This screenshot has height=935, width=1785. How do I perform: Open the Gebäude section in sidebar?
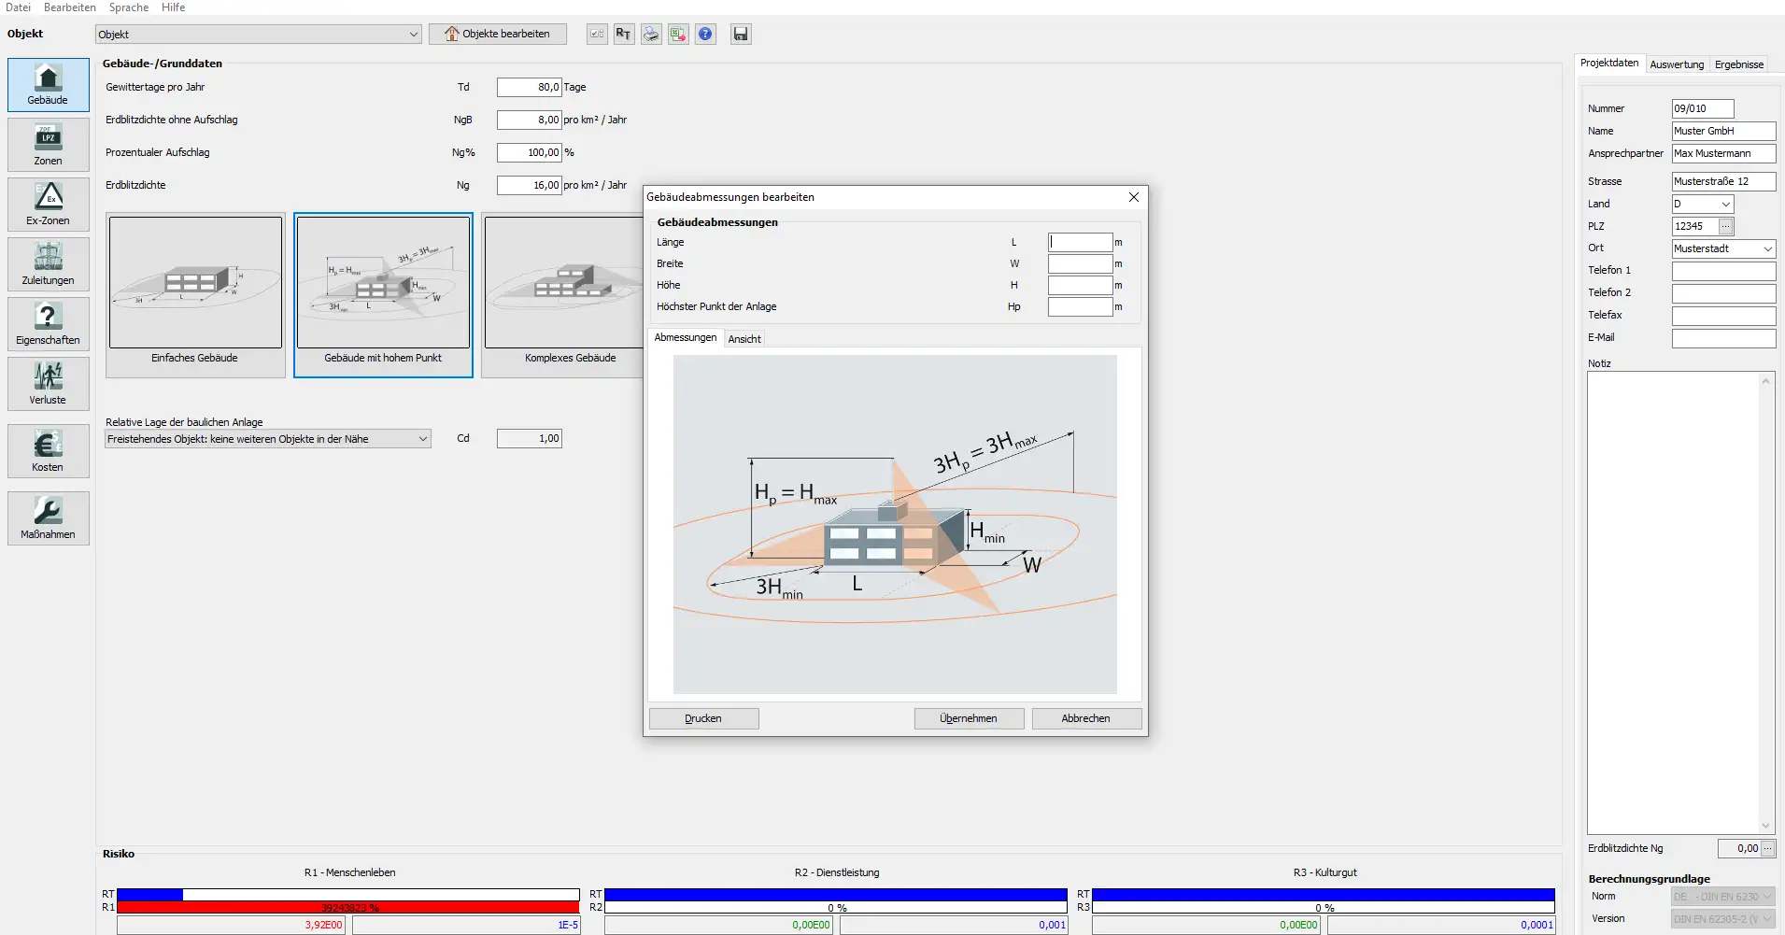coord(48,84)
